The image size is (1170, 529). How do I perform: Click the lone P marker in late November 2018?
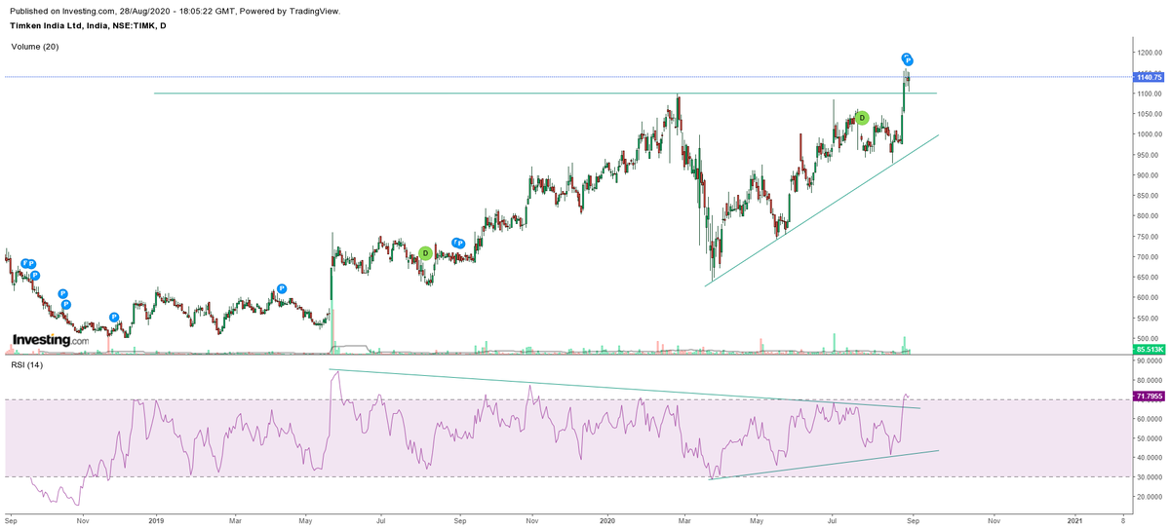point(114,317)
